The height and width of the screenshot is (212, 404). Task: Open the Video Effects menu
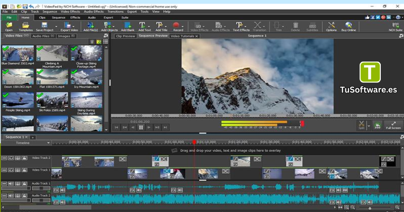(70, 12)
